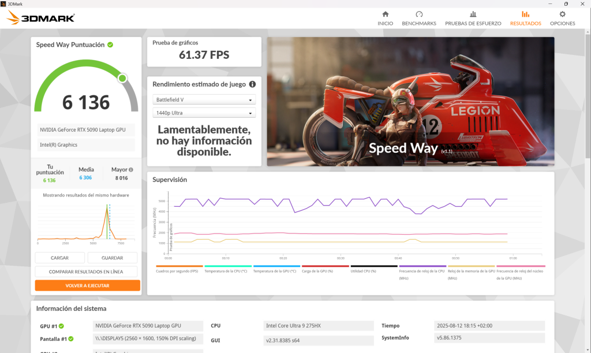Viewport: 591px width, 353px height.
Task: Open the Battlefield V game dropdown
Action: tap(204, 100)
